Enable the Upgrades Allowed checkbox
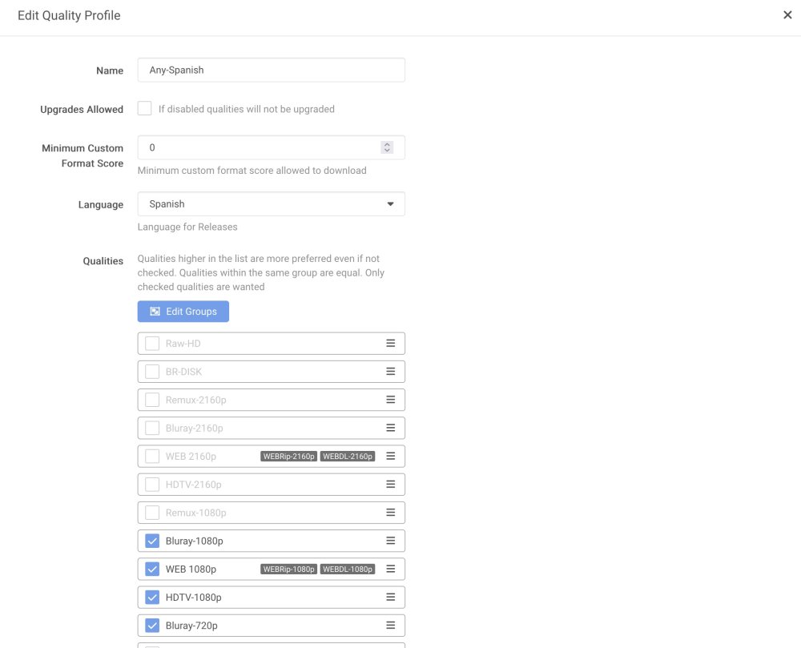801x648 pixels. (144, 108)
